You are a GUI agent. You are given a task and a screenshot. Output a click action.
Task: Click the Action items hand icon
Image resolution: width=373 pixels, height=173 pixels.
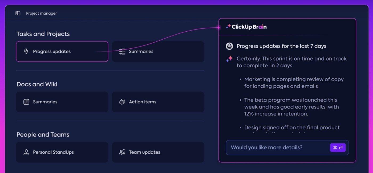pos(122,102)
